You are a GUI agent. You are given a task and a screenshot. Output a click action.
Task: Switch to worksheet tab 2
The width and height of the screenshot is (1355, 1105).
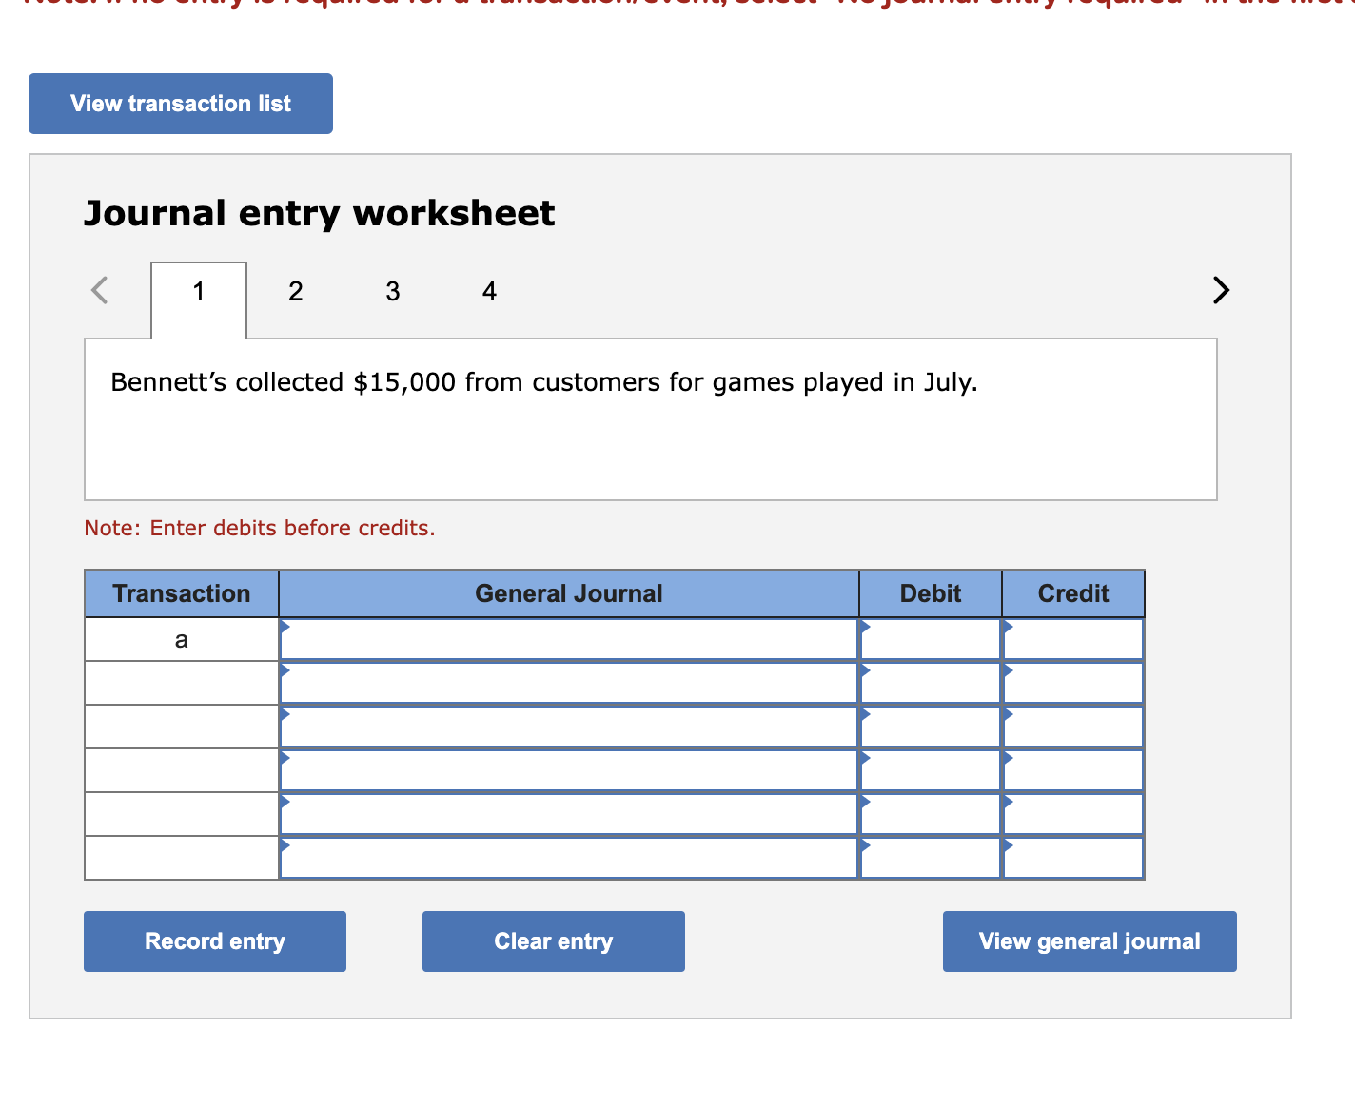[296, 291]
